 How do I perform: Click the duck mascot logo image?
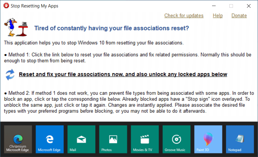point(16,27)
